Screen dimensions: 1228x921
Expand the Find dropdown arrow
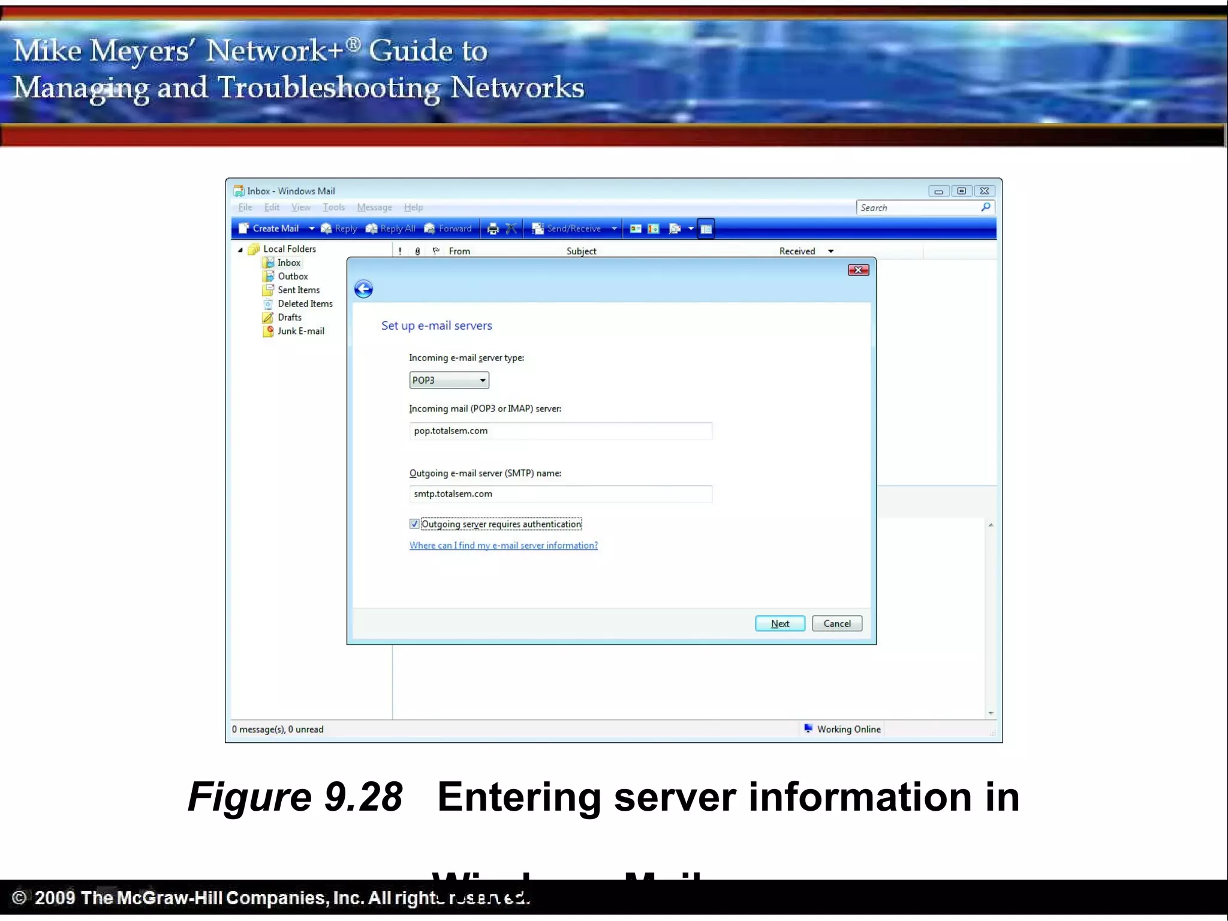[691, 228]
